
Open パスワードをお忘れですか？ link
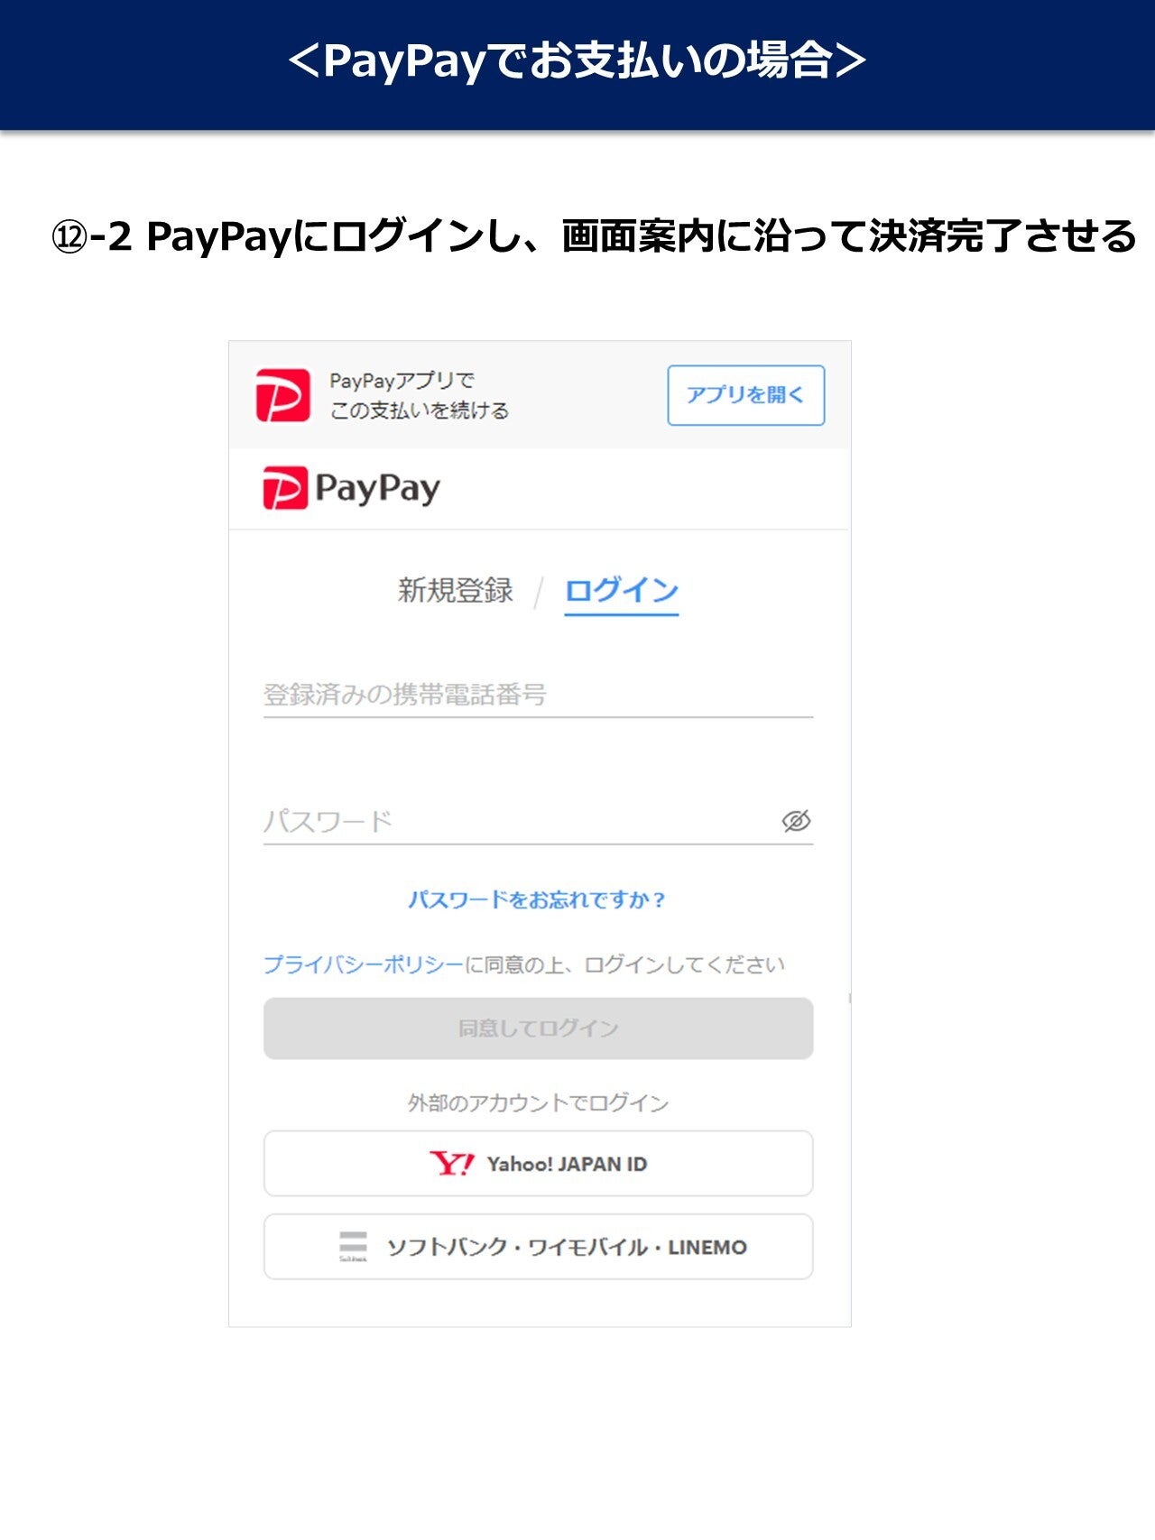click(x=537, y=899)
